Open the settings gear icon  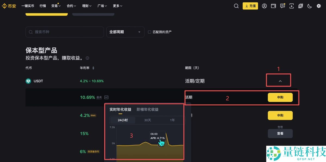click(x=318, y=6)
